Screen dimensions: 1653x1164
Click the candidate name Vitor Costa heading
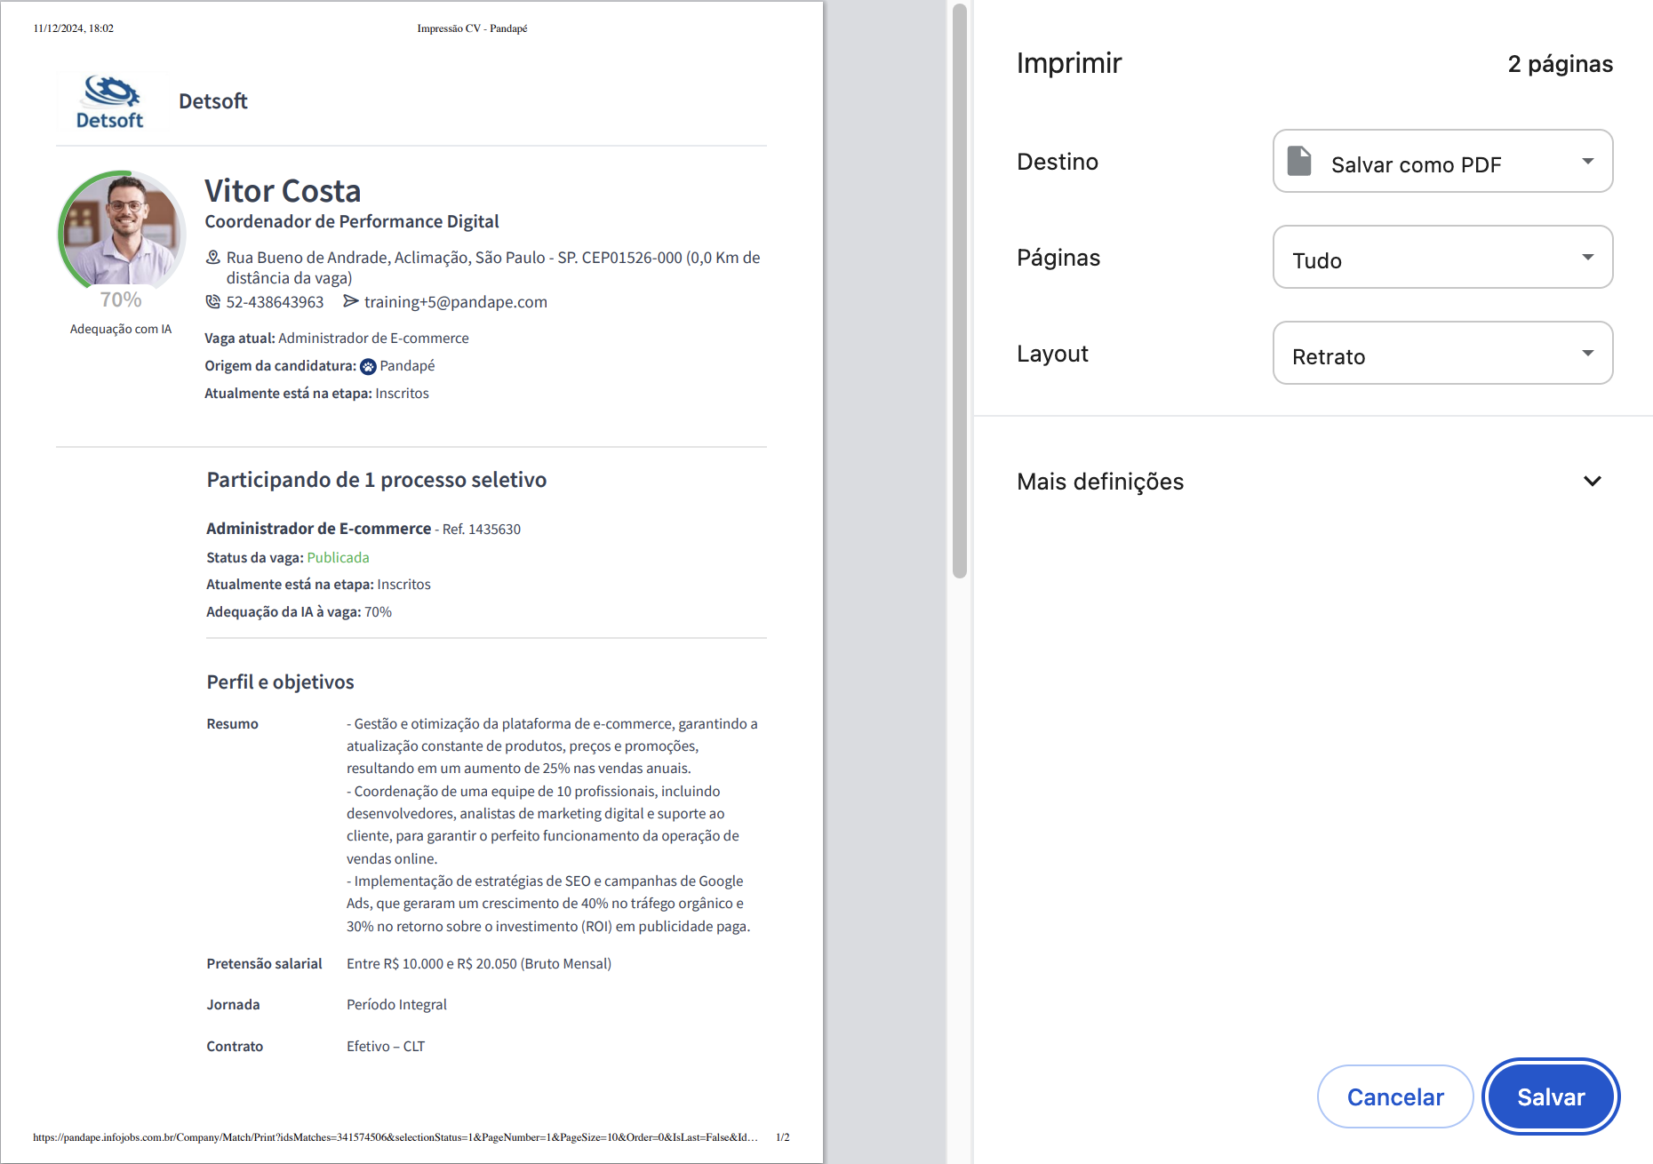pos(283,191)
